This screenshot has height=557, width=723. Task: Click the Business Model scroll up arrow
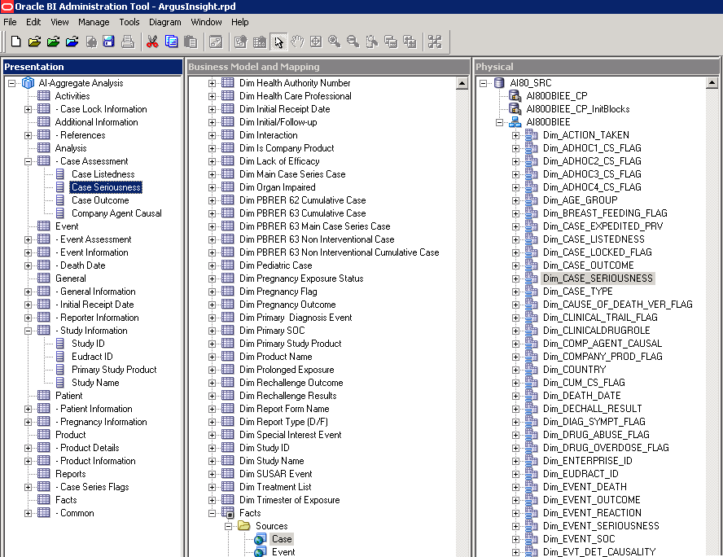[462, 83]
